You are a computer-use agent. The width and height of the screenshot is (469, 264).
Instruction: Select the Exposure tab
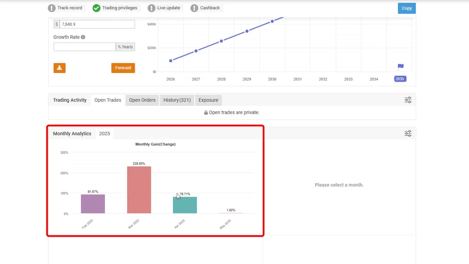(x=208, y=100)
